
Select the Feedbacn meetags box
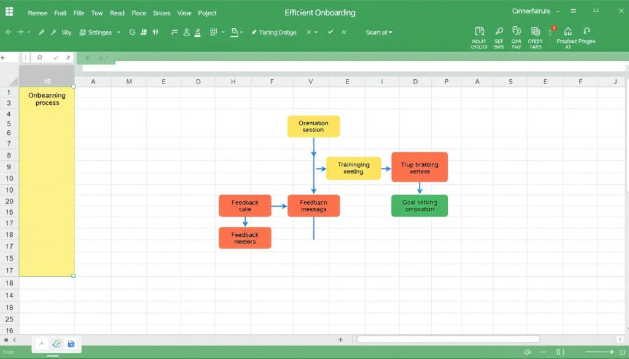(313, 206)
